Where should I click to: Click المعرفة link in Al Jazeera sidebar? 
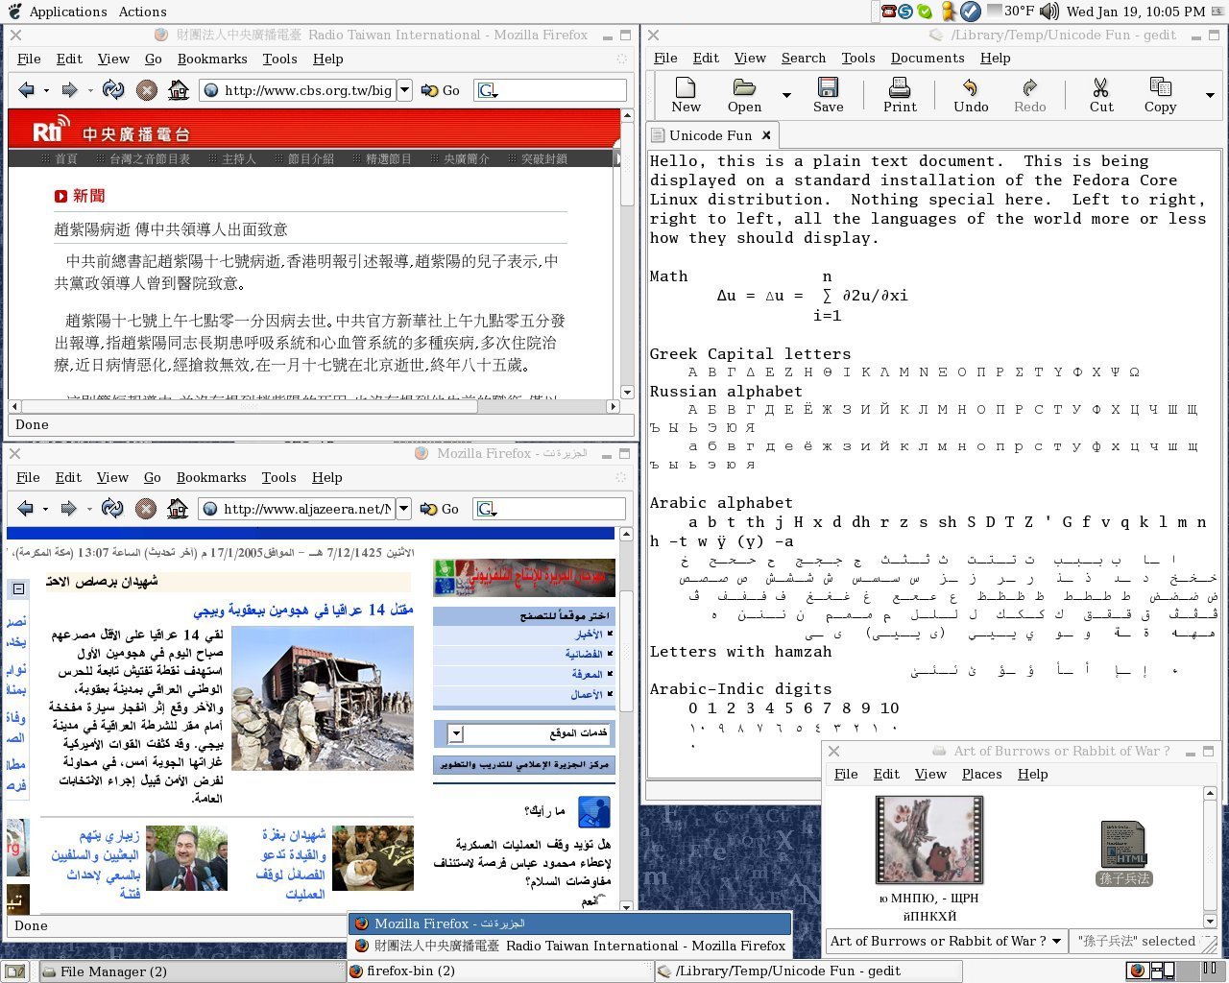tap(587, 674)
